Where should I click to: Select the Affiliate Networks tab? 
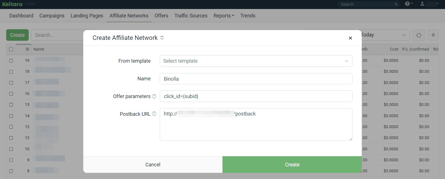click(x=129, y=16)
